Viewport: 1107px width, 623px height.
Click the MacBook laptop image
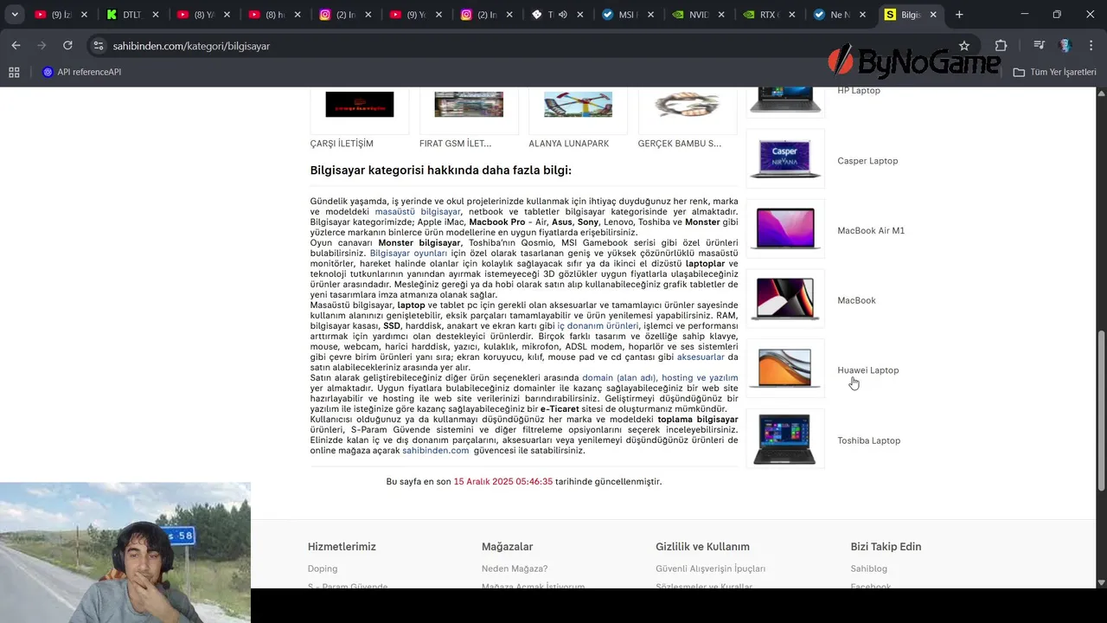[785, 299]
